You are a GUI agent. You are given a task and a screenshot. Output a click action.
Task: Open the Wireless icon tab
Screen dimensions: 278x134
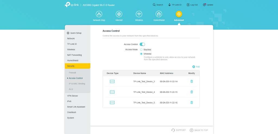pos(139,14)
